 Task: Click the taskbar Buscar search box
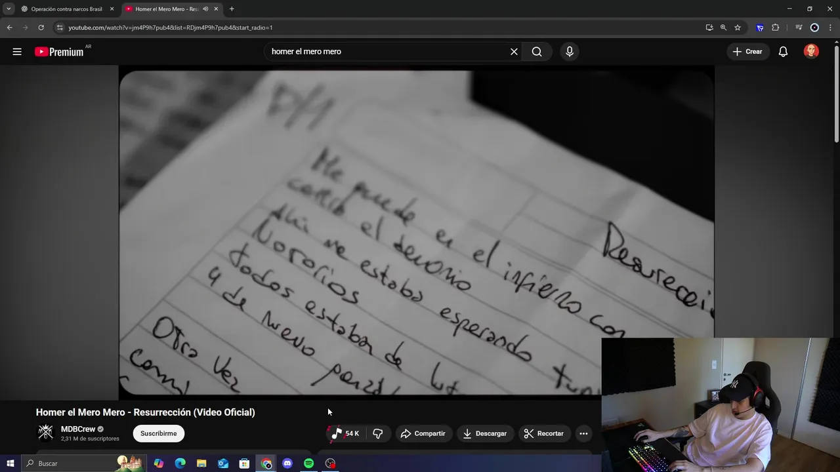tap(83, 463)
